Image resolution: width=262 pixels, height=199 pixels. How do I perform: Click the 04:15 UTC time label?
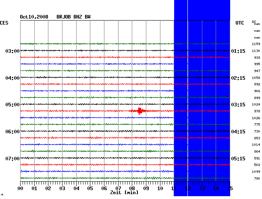click(238, 132)
